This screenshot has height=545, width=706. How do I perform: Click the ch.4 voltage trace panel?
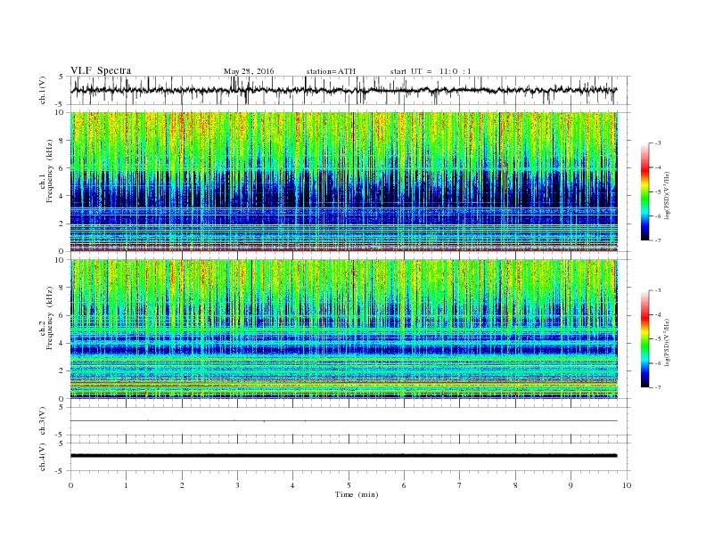coord(350,457)
